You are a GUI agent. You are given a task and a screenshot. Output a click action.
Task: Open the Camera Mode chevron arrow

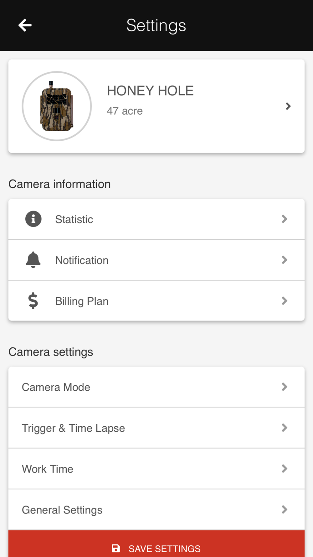(x=284, y=387)
